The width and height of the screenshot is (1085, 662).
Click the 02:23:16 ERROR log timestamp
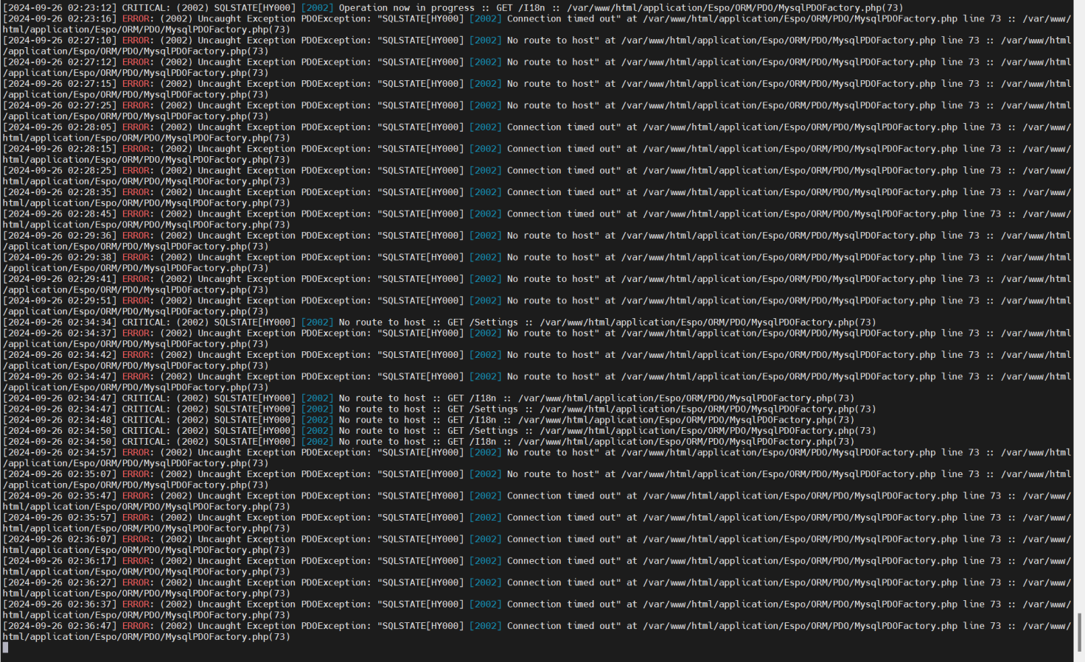coord(60,19)
